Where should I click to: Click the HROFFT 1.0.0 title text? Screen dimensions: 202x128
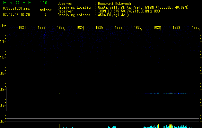coord(25,3)
